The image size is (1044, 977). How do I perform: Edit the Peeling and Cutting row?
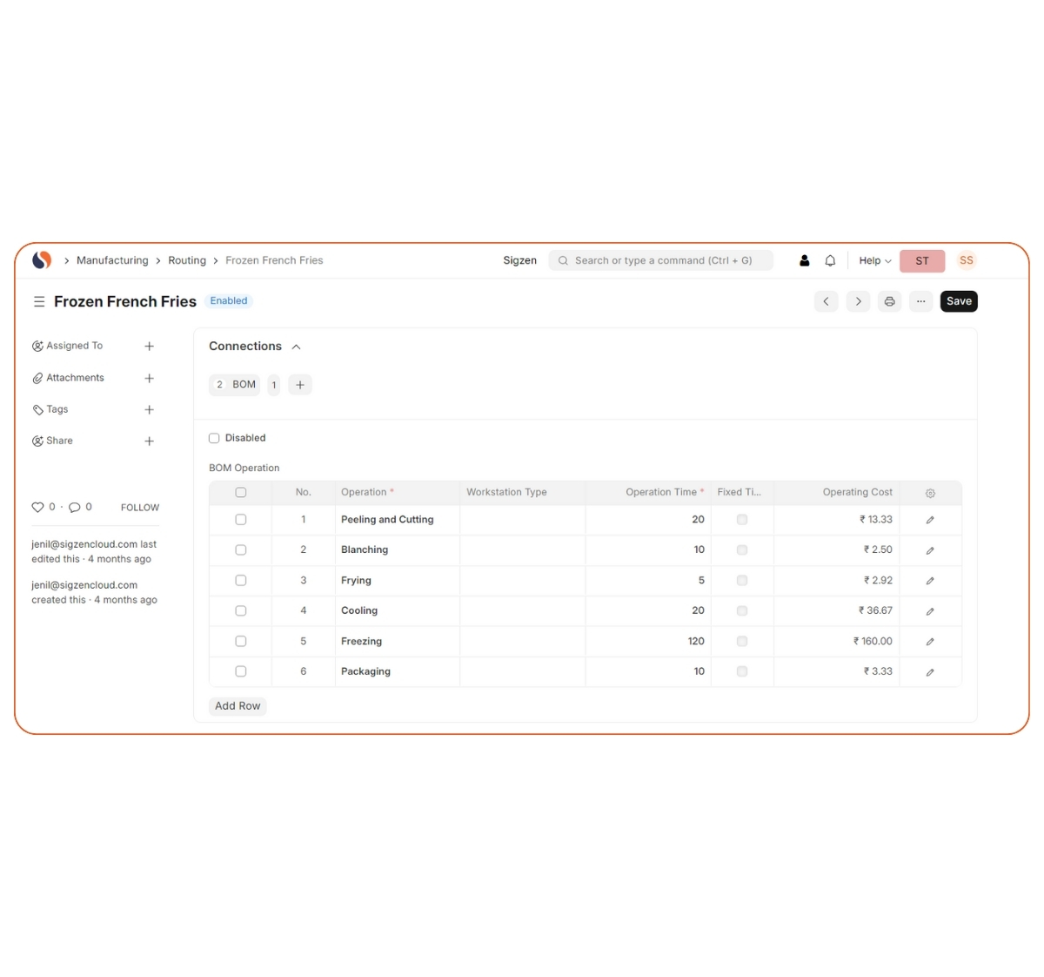click(x=930, y=520)
